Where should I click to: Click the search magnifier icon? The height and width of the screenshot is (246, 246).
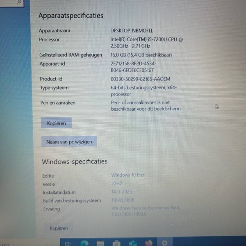pos(19,2)
